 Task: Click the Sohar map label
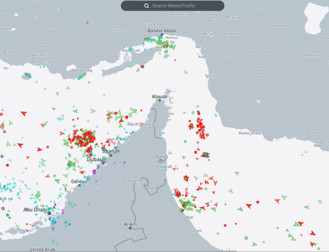point(188,217)
